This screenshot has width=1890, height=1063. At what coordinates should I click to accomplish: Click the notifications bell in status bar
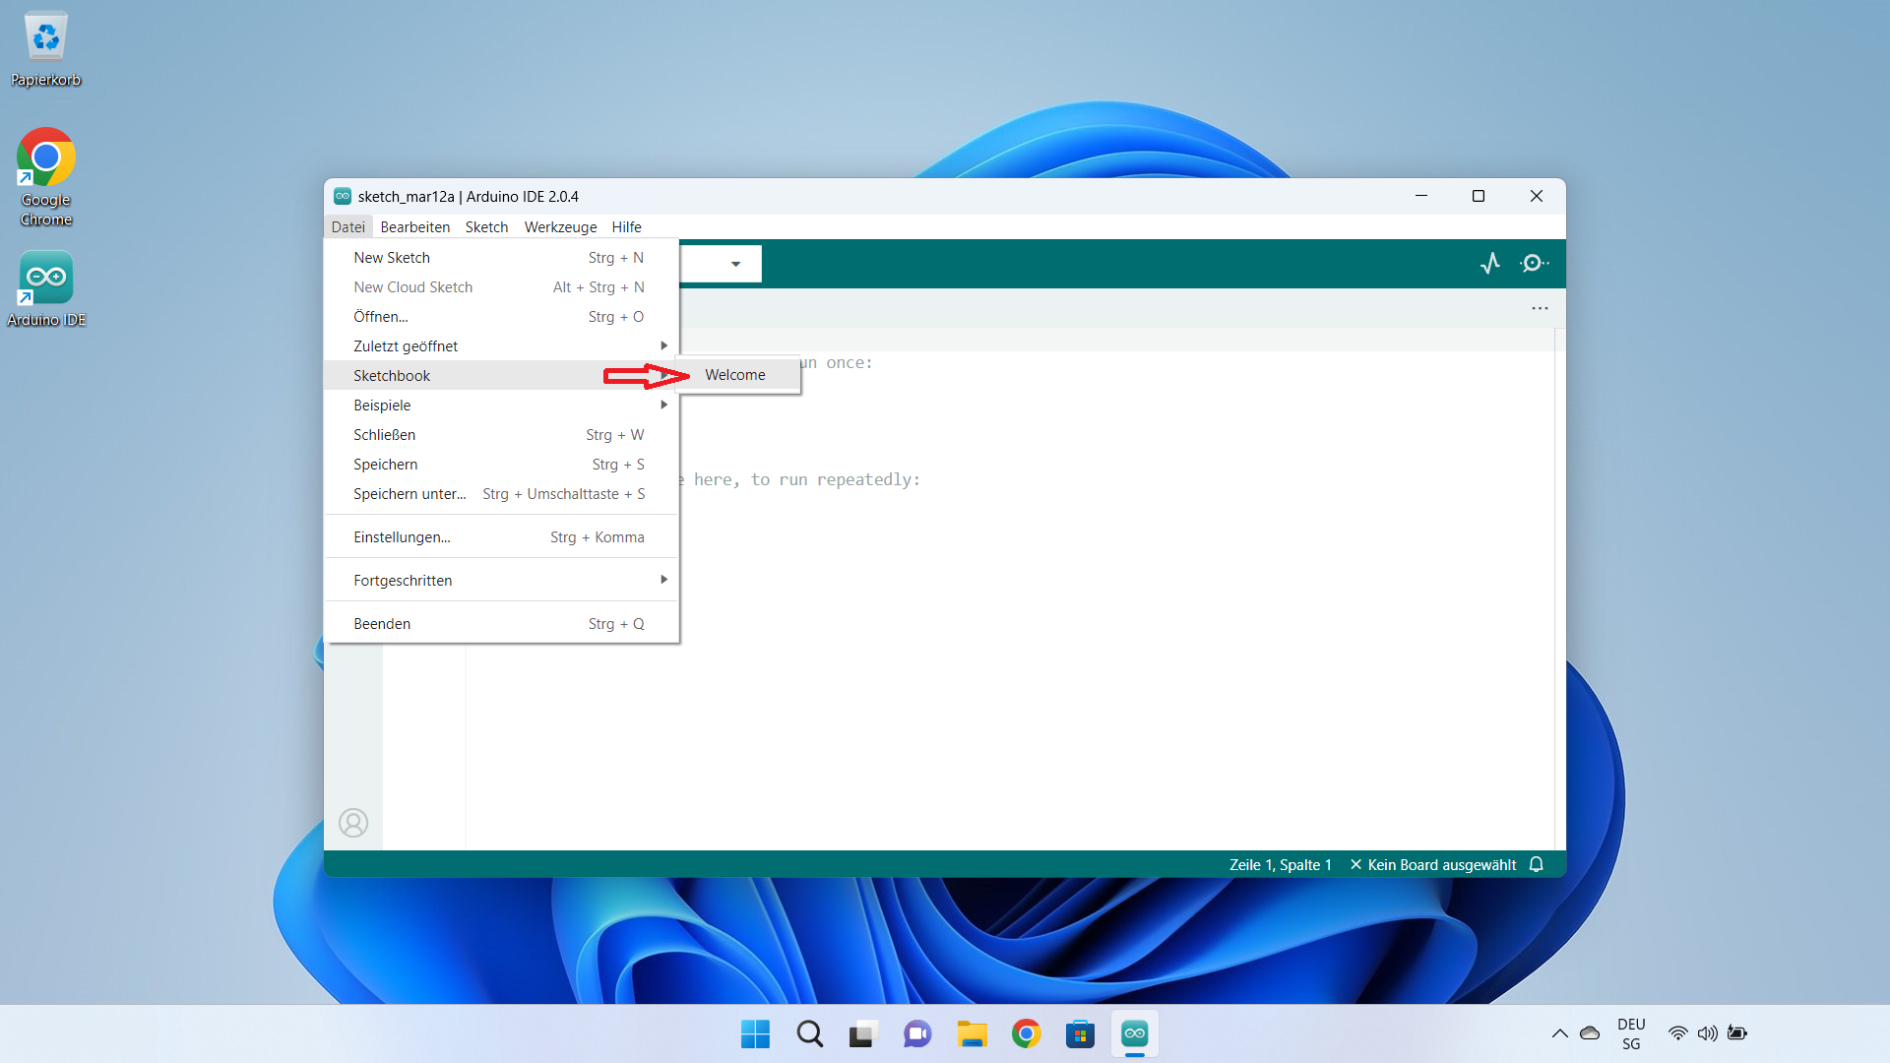(x=1537, y=864)
